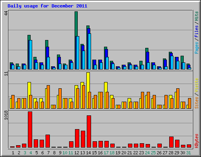The image size is (201, 157).
Task: Click the tall green hits bar for day 12
Action: 76,24
